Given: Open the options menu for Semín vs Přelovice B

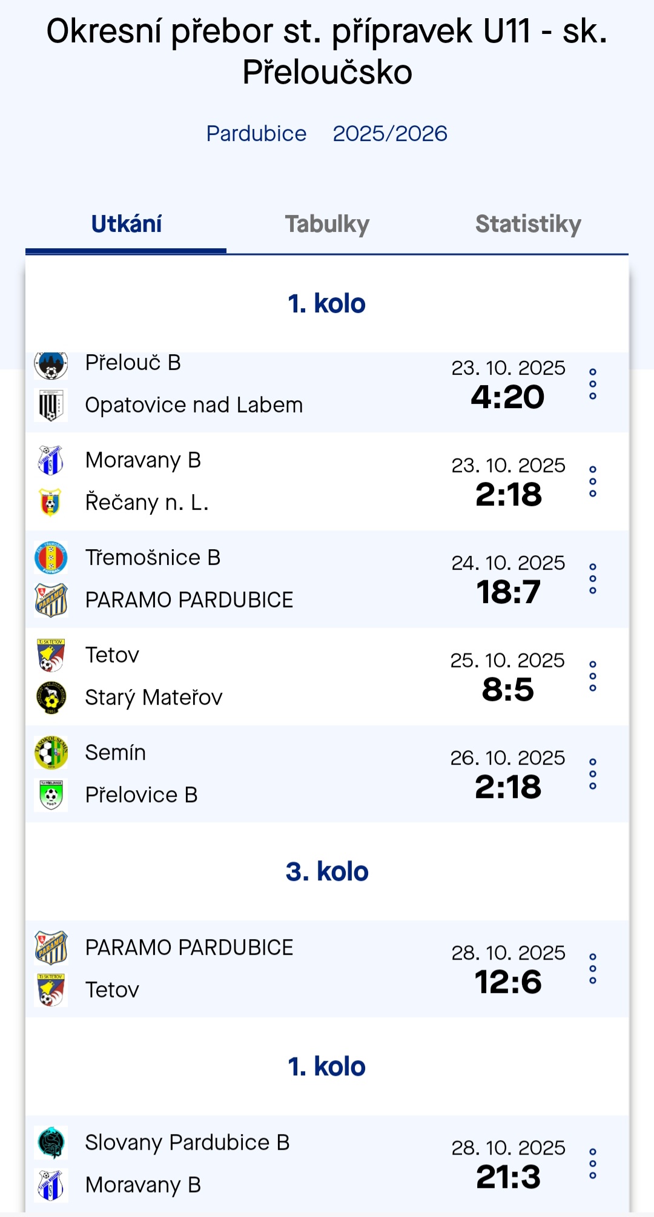Looking at the screenshot, I should point(593,774).
